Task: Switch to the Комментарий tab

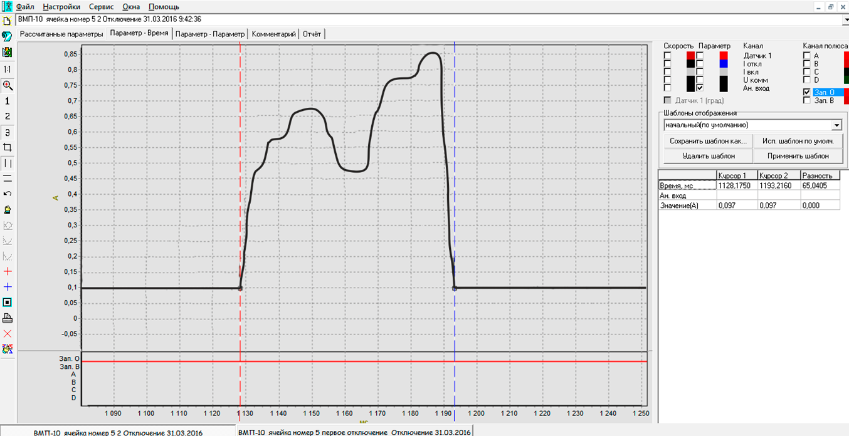Action: (x=273, y=34)
